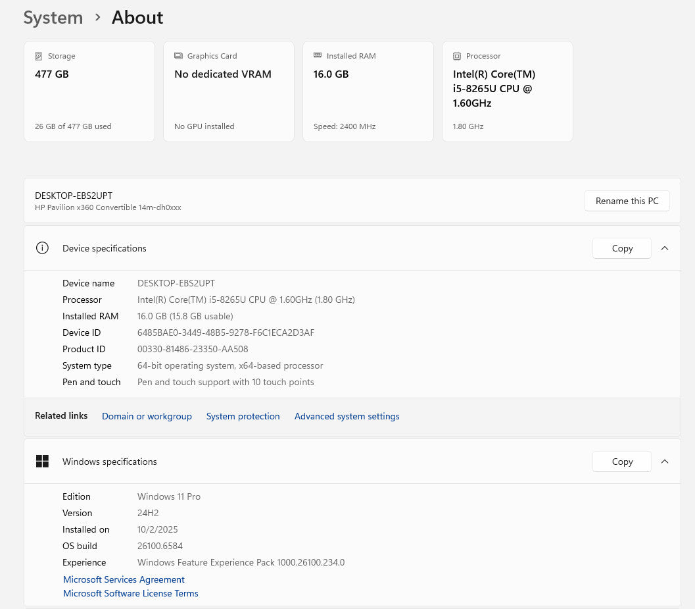Click the Device specifications info icon
695x609 pixels.
[42, 248]
